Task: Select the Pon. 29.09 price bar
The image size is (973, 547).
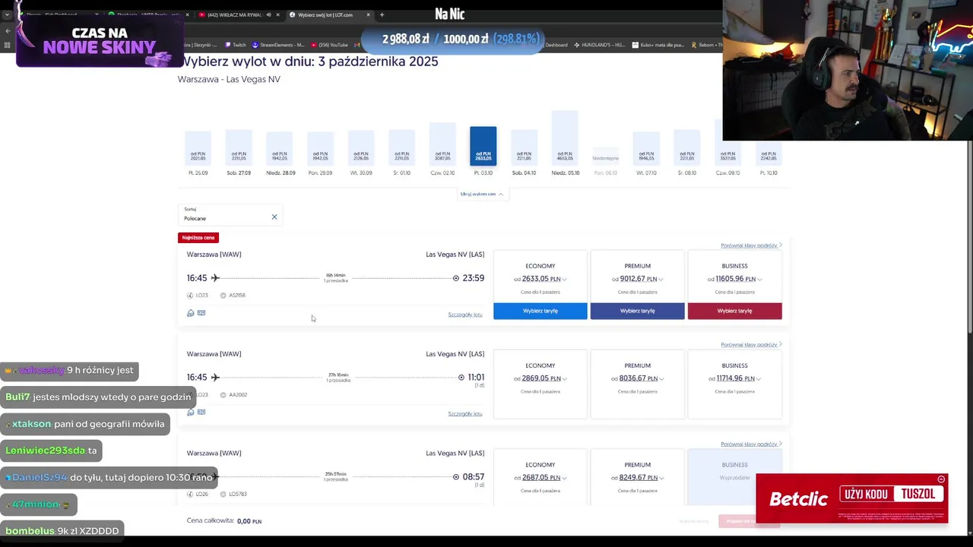Action: [x=320, y=149]
